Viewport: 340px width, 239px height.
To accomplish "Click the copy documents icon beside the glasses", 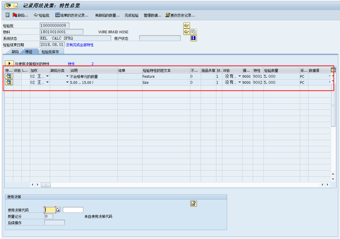I will (193, 32).
